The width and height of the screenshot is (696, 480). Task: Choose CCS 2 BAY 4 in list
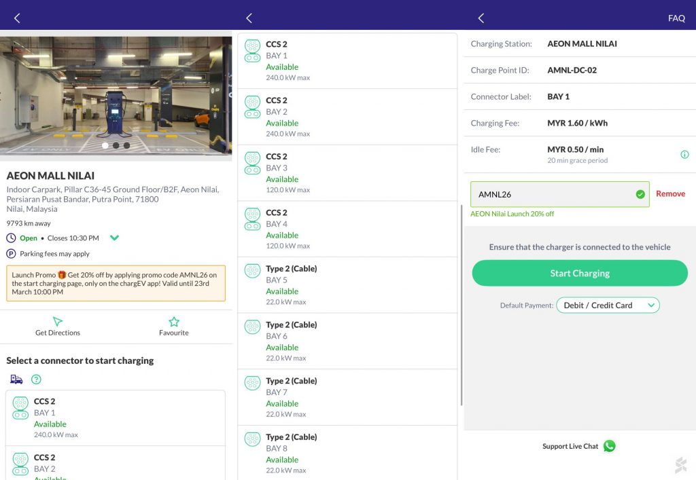(x=347, y=229)
